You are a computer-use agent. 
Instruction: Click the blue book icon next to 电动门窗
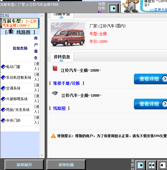point(3,67)
